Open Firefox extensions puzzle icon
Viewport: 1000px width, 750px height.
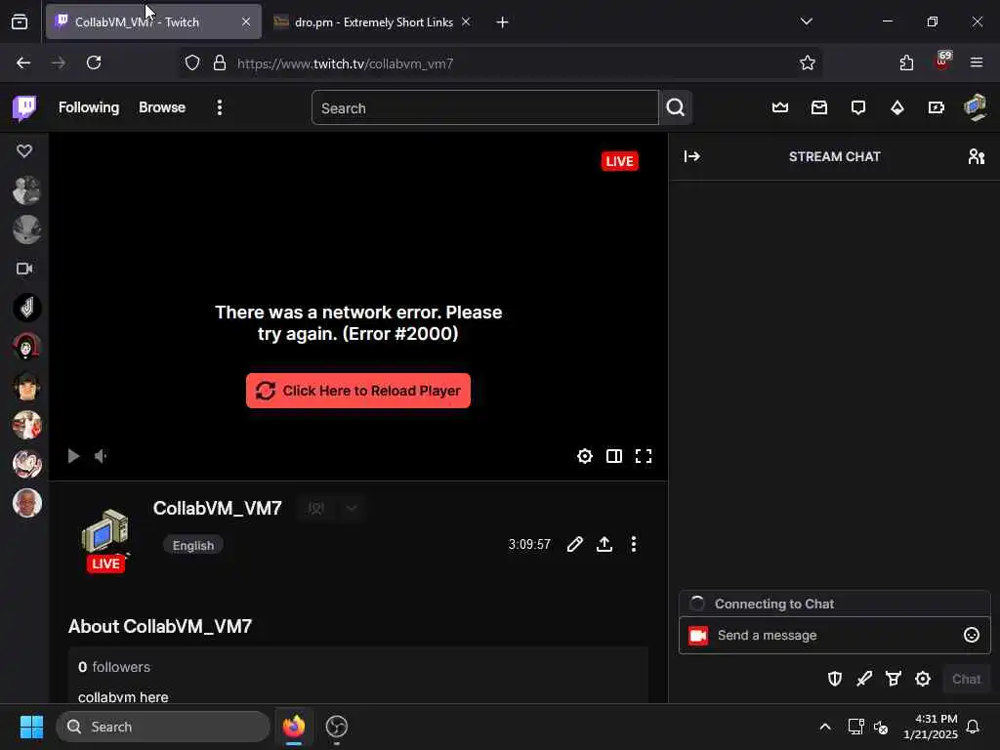pos(906,62)
